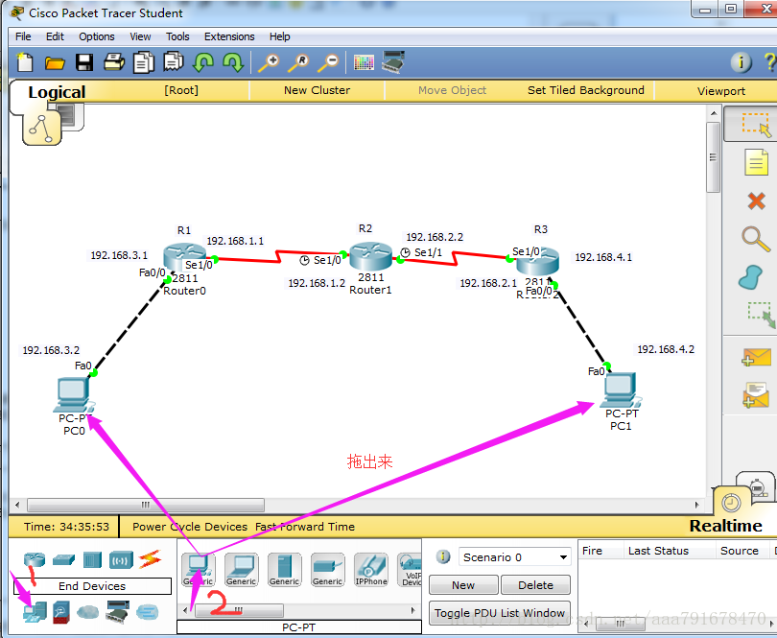Image resolution: width=777 pixels, height=638 pixels.
Task: Save the network with the floppy icon
Action: point(84,62)
